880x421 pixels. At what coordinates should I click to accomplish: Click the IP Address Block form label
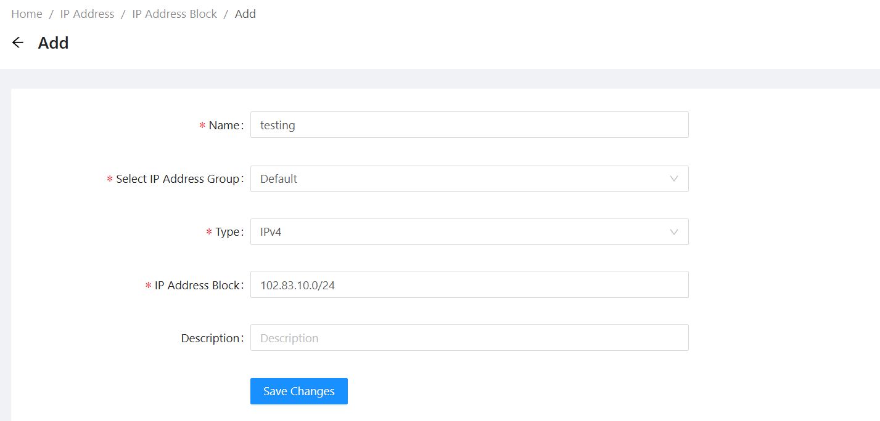pyautogui.click(x=197, y=285)
